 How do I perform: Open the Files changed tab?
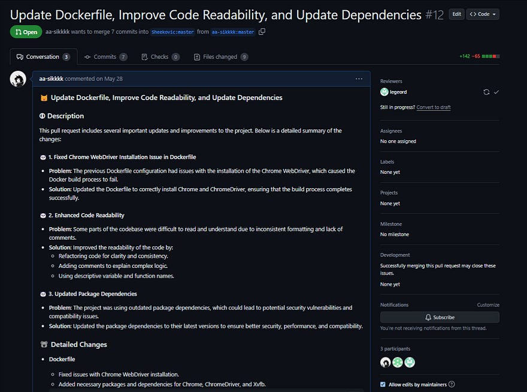(221, 57)
